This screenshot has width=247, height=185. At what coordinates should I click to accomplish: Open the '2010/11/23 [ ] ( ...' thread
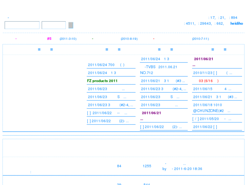click(212, 73)
